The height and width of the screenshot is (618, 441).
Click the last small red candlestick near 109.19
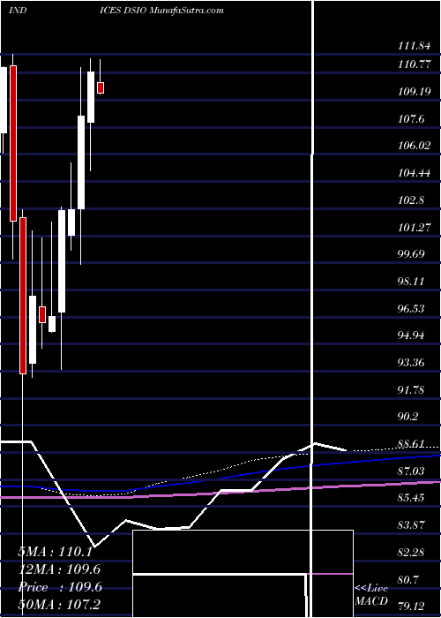pos(101,88)
